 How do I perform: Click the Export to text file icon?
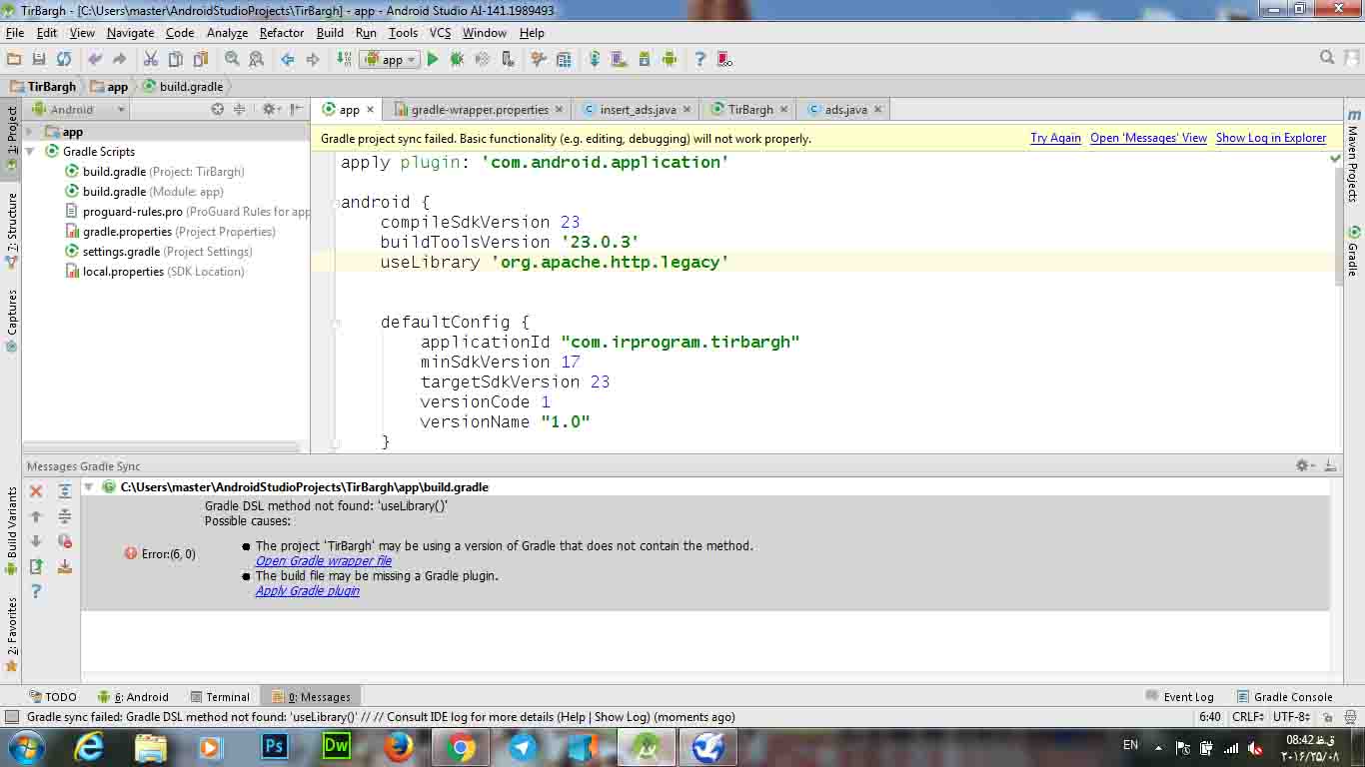[36, 566]
